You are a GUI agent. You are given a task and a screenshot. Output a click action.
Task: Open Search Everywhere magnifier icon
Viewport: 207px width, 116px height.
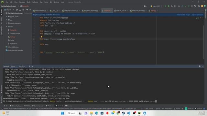coord(199,6)
